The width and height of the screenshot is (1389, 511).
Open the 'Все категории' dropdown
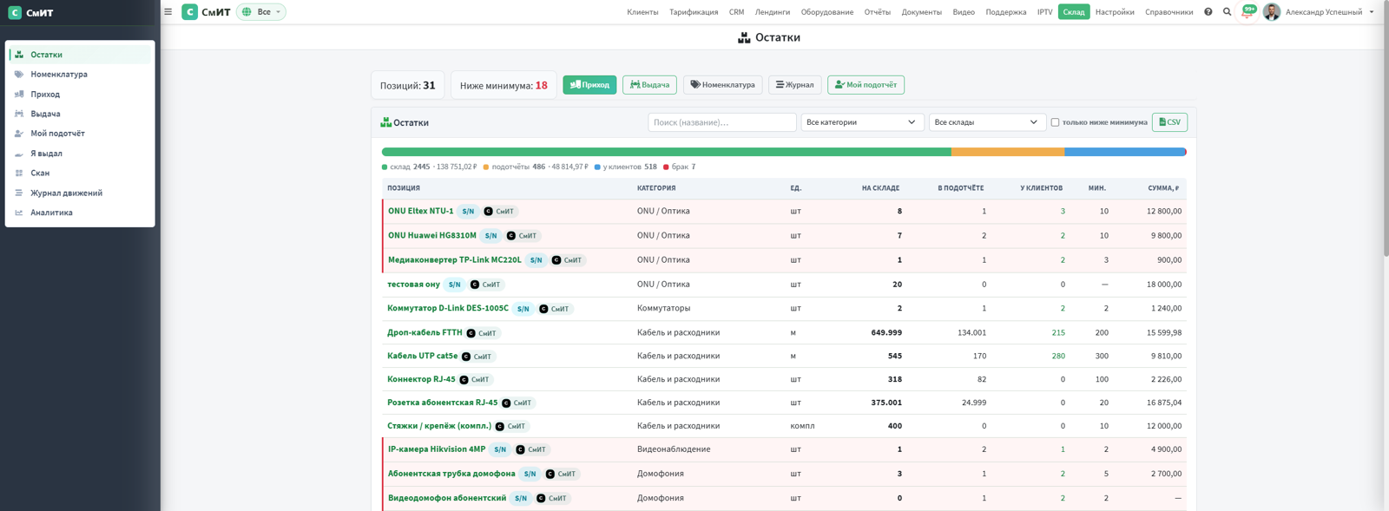point(860,122)
